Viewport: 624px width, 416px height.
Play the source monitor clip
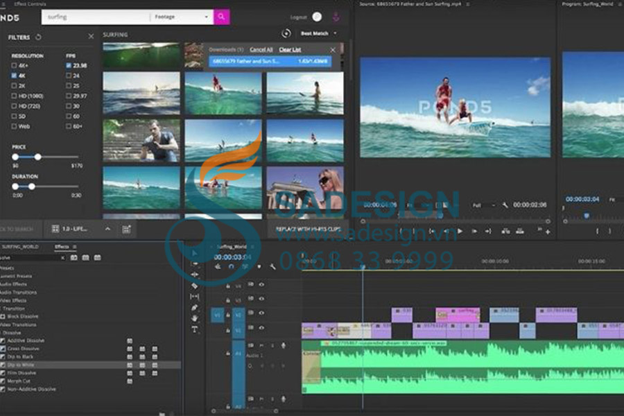tap(460, 231)
